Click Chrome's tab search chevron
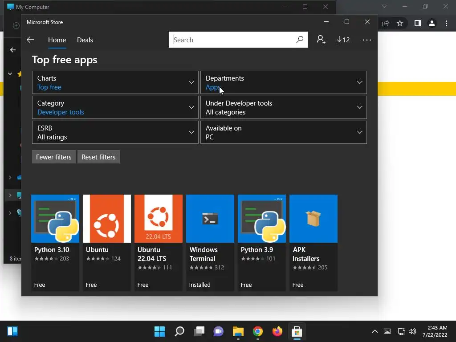Screen dimensions: 456x342 384,6
